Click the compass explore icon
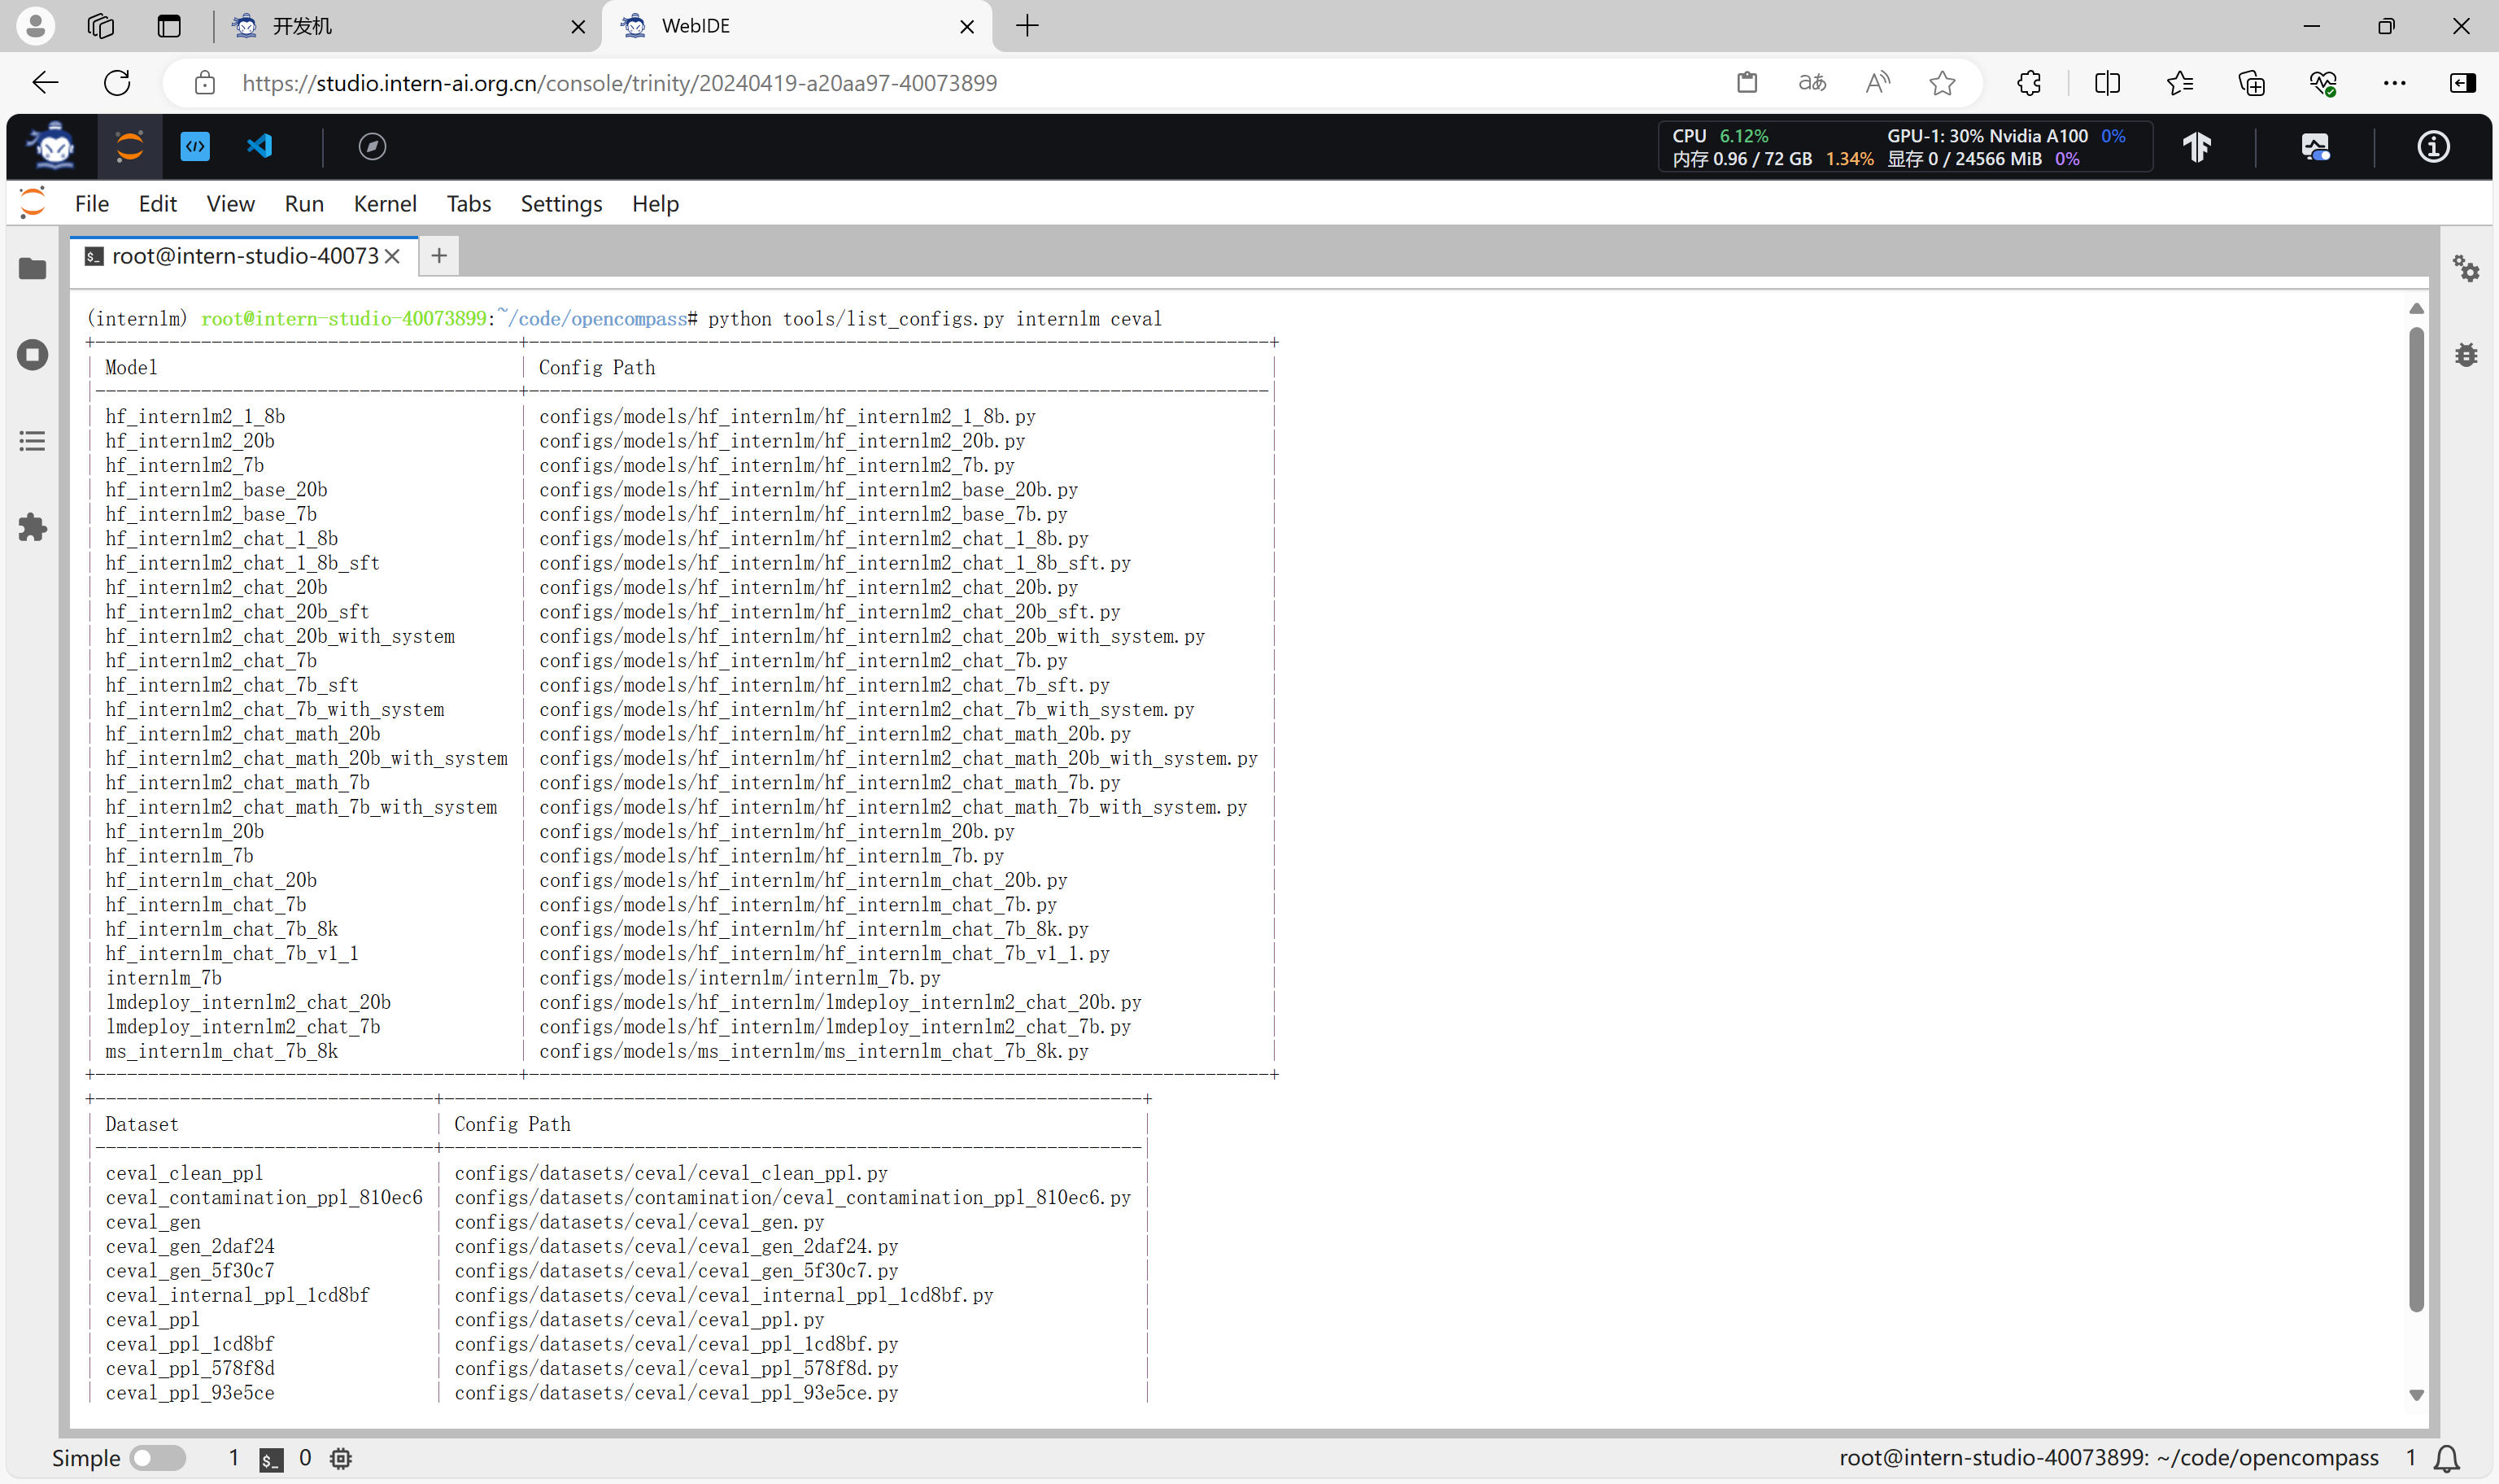 point(372,147)
